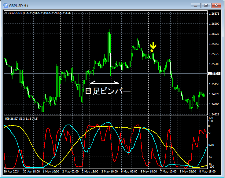
Task: Click the 1.25150 price axis label
Action: [x=214, y=84]
